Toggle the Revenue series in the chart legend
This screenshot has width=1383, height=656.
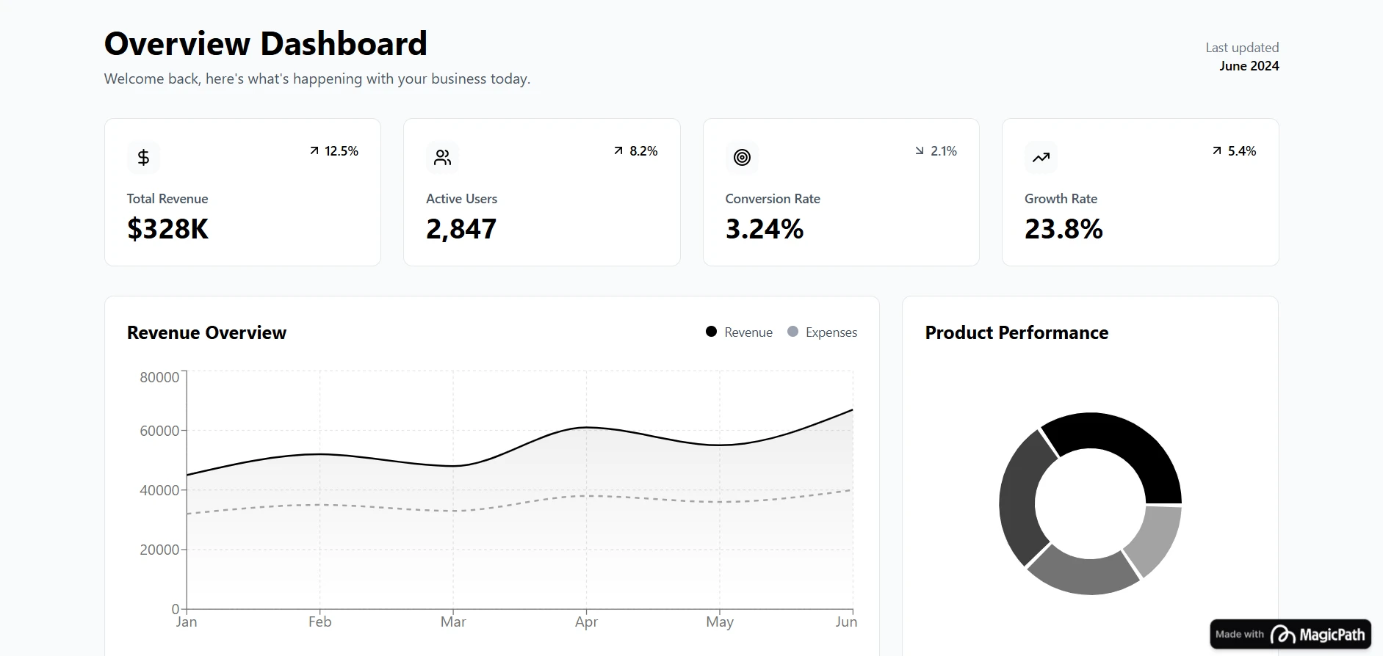[738, 332]
